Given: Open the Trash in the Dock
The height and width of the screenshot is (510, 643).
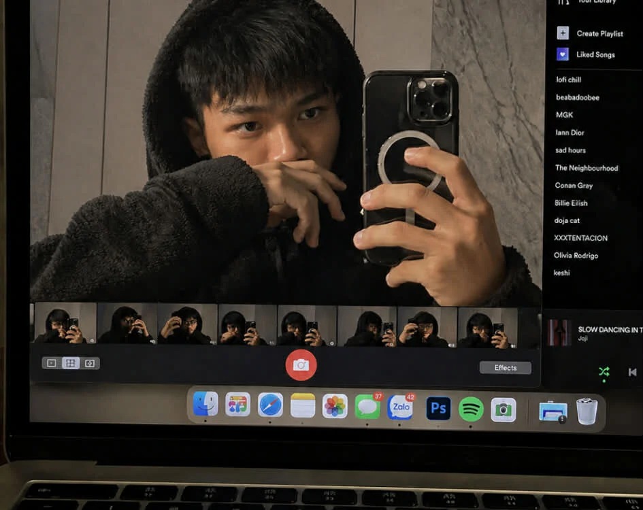Looking at the screenshot, I should point(587,411).
